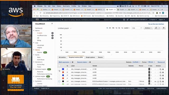Remove the r3 metric row

point(163,75)
